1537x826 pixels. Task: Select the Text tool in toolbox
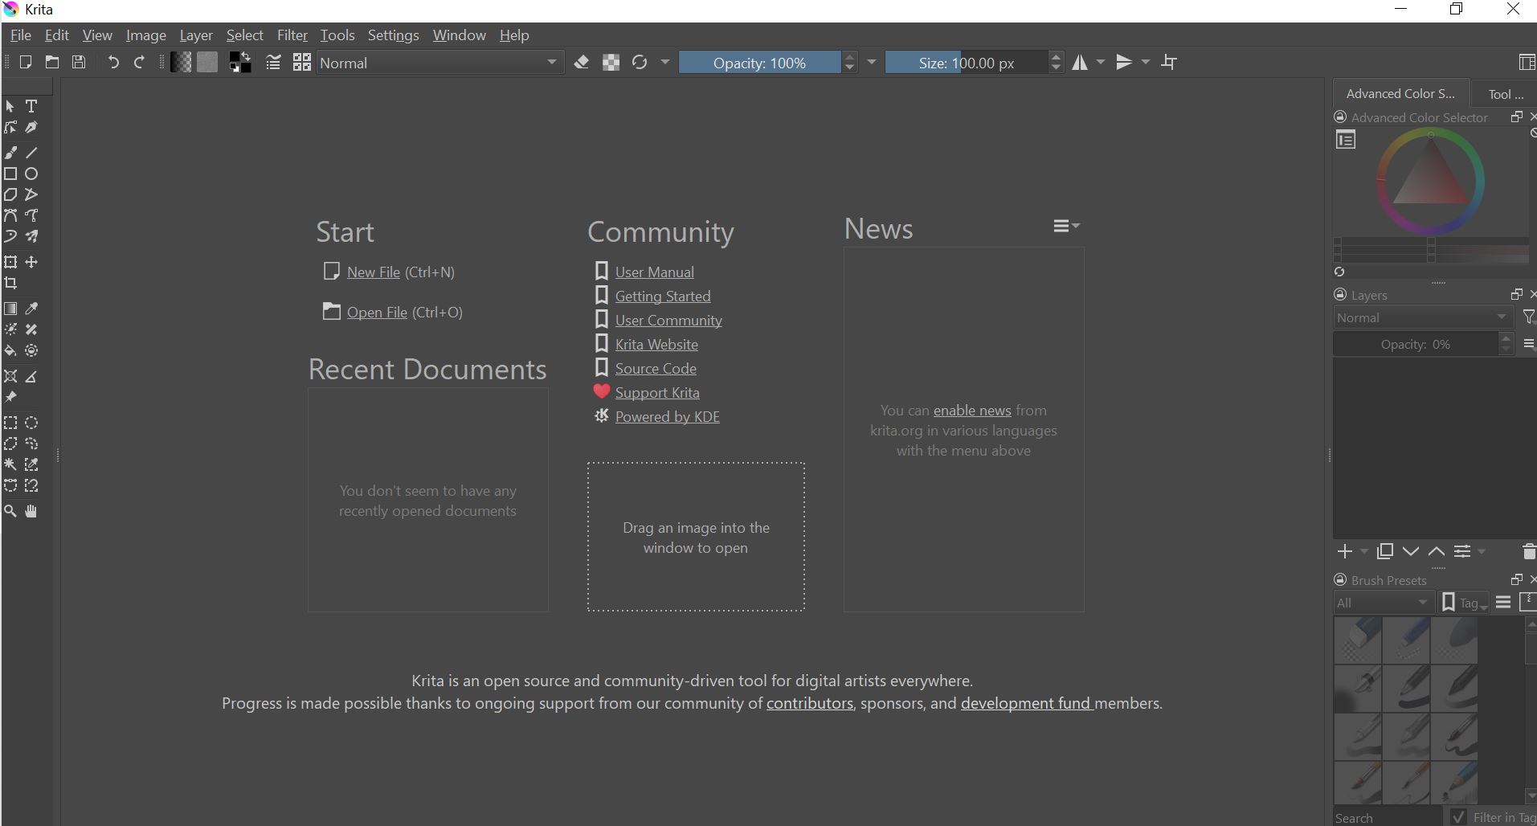[x=31, y=106]
